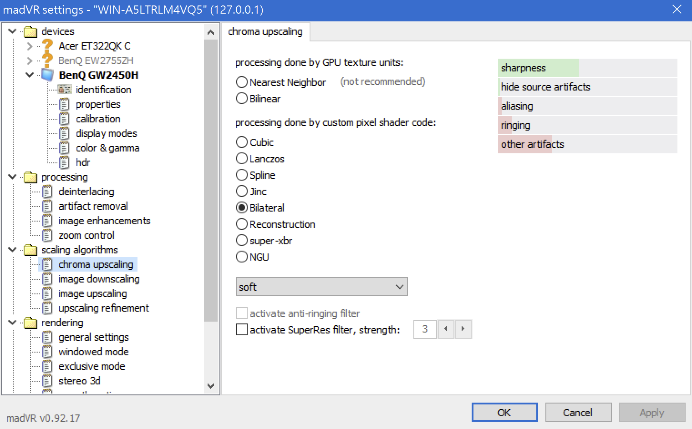692x429 pixels.
Task: Click the artifact removal page icon
Action: click(x=47, y=206)
